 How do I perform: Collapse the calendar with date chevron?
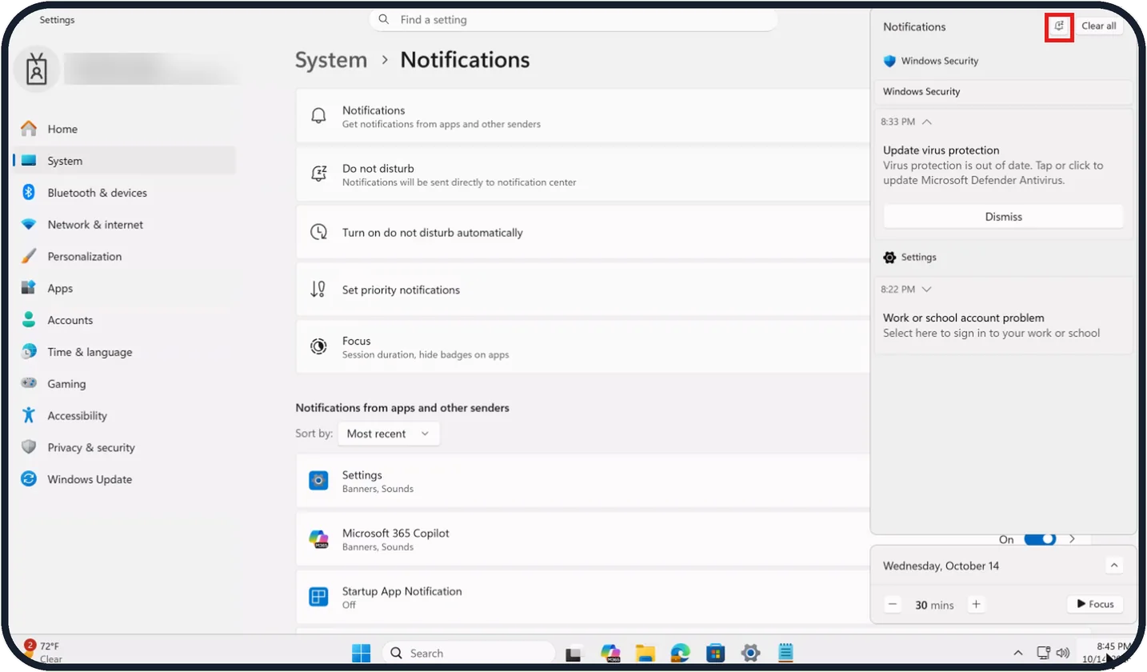(1114, 566)
